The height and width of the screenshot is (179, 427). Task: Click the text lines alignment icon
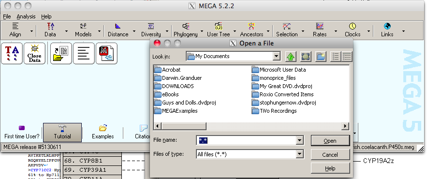(84, 53)
